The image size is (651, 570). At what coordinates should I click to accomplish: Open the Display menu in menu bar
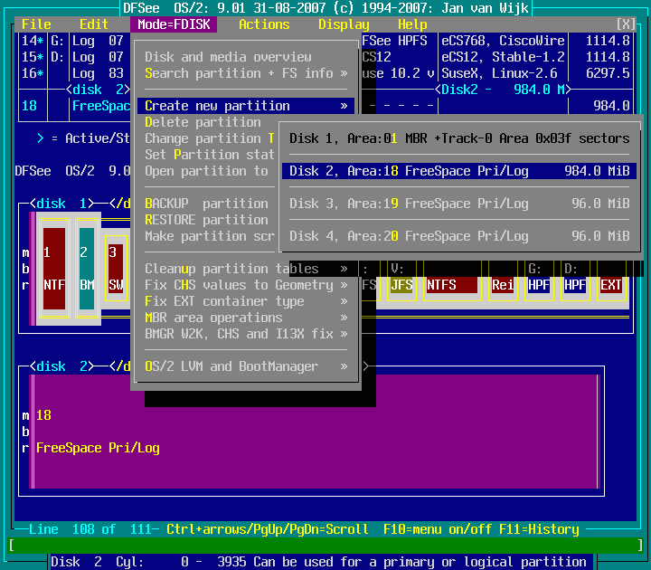point(344,24)
